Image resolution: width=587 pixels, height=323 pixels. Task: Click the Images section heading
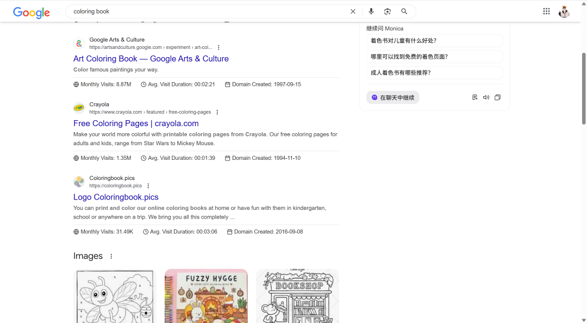click(x=88, y=256)
